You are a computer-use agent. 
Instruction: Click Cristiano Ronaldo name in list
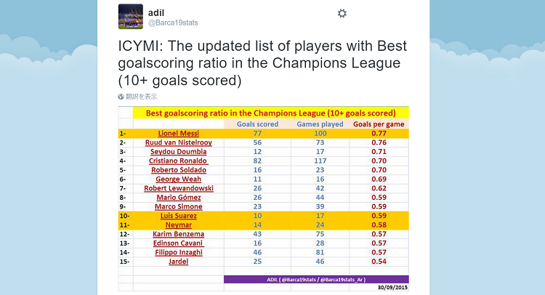(178, 161)
